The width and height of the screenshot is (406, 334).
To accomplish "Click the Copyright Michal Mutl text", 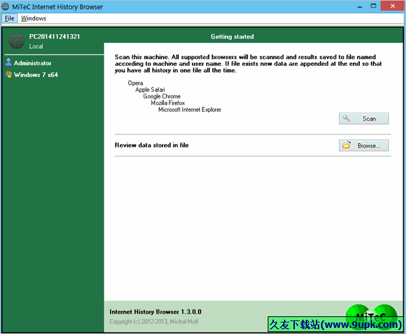I will coord(154,322).
